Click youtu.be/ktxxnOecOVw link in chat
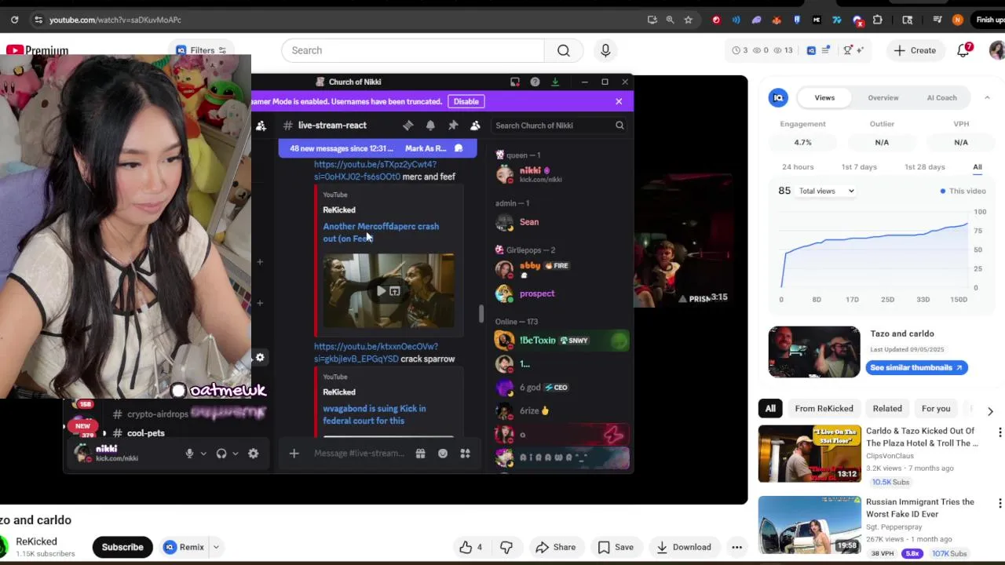Image resolution: width=1005 pixels, height=565 pixels. coord(375,352)
